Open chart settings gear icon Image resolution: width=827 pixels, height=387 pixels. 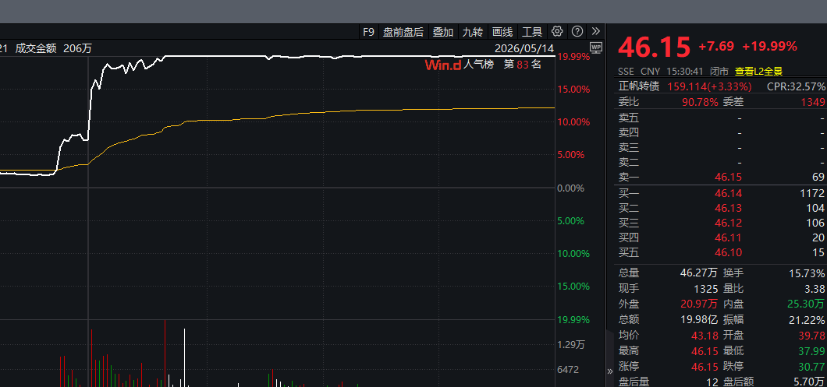click(x=557, y=32)
